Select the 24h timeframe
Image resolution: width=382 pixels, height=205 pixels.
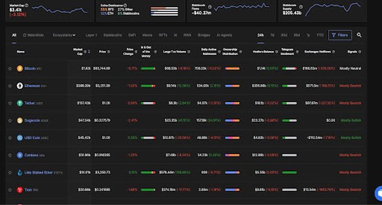click(261, 35)
